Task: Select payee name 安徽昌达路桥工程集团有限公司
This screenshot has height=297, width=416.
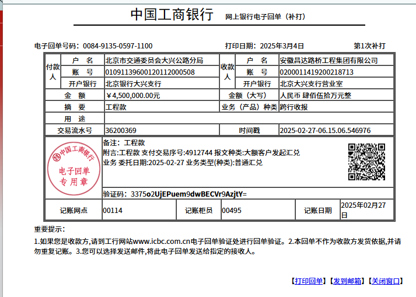Action: click(328, 61)
